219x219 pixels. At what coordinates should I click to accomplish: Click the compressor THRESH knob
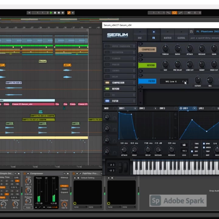click(165, 48)
